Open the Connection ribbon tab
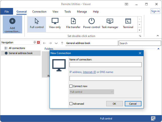Image resolution: width=162 pixels, height=122 pixels. click(x=39, y=12)
